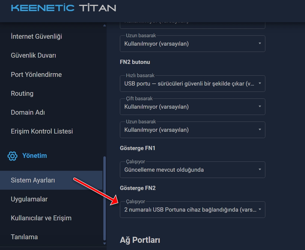The image size is (305, 250).
Task: Go to Kullanıcılar ve Erişim
Action: [41, 218]
